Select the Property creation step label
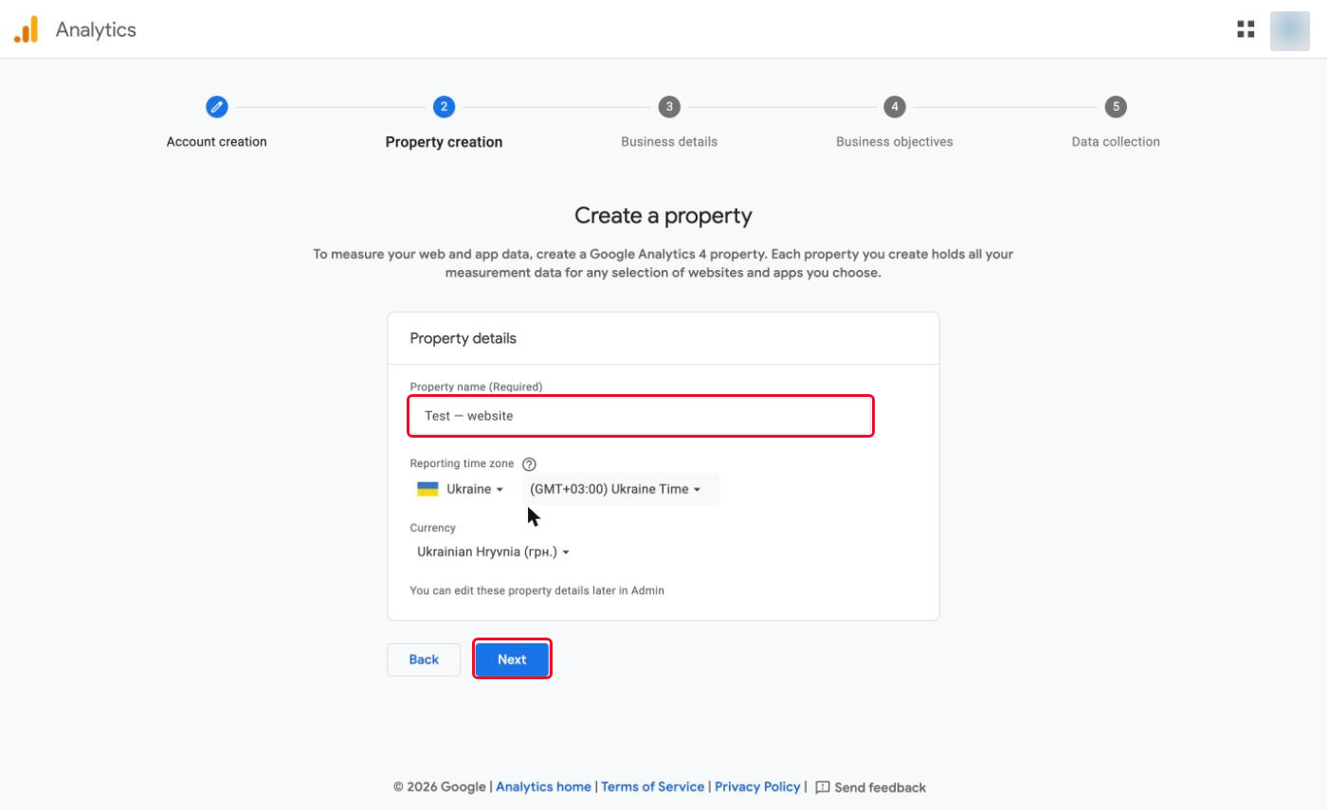This screenshot has width=1327, height=810. [444, 142]
